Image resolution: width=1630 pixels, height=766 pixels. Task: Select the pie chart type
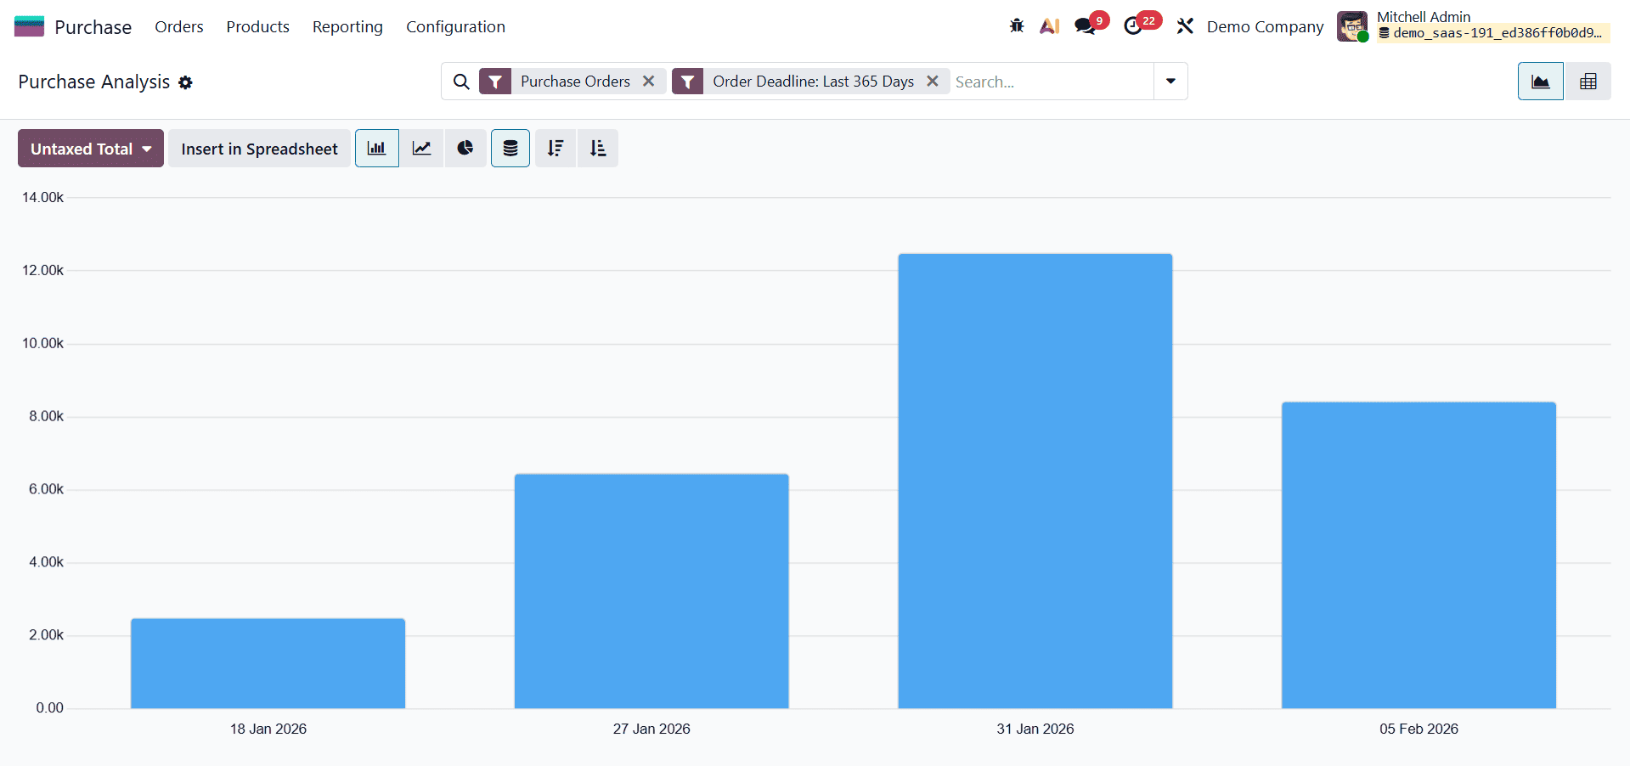tap(465, 148)
